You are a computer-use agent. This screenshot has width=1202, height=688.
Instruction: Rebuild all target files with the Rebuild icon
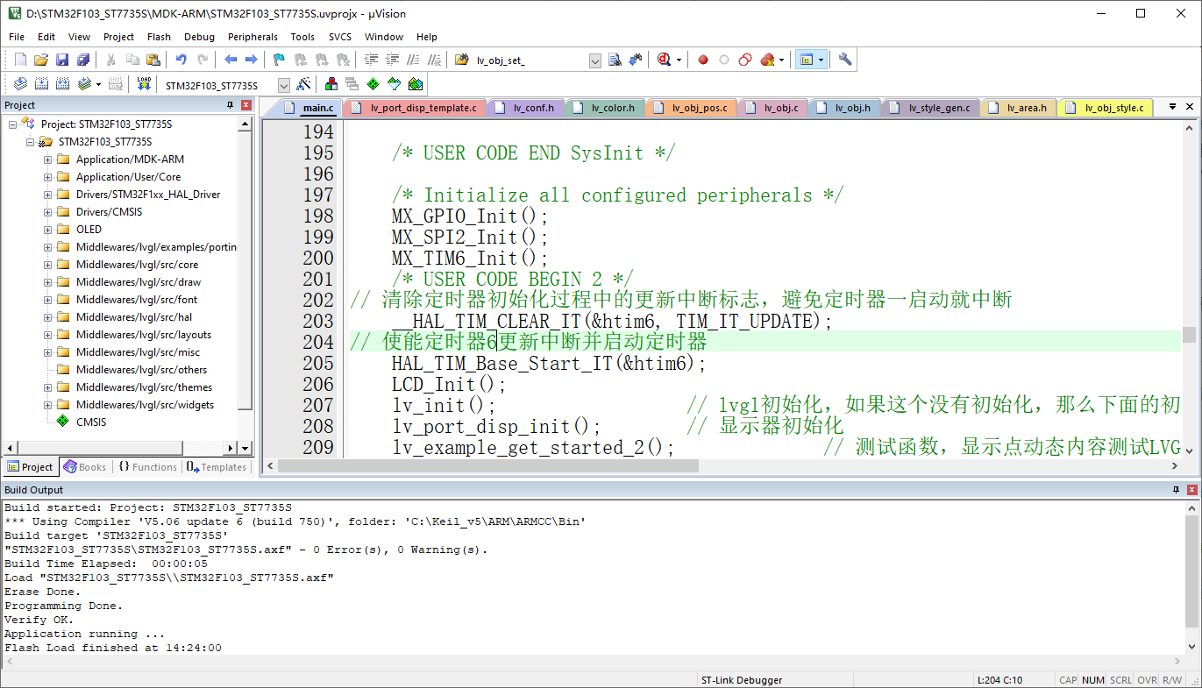tap(62, 84)
